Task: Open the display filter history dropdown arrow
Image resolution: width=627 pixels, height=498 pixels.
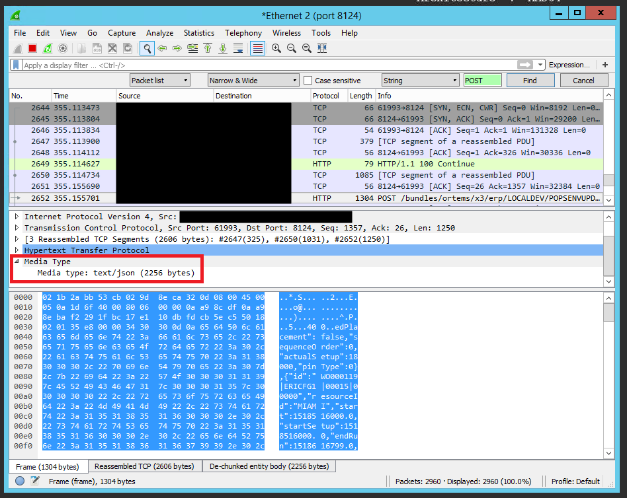Action: pyautogui.click(x=540, y=65)
